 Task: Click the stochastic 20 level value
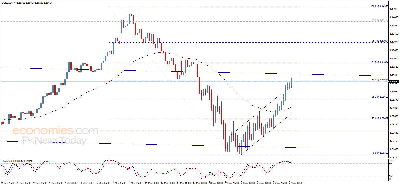[390, 176]
